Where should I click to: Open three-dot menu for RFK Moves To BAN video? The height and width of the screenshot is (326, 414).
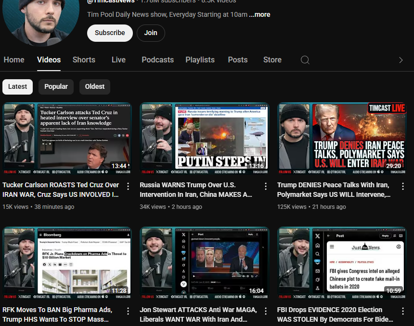[x=128, y=311]
